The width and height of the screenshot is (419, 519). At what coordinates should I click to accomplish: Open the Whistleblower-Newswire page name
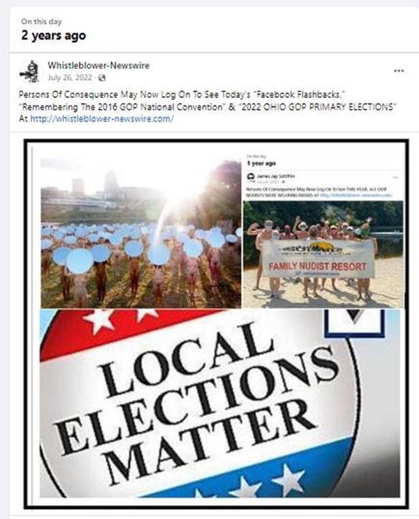[98, 65]
